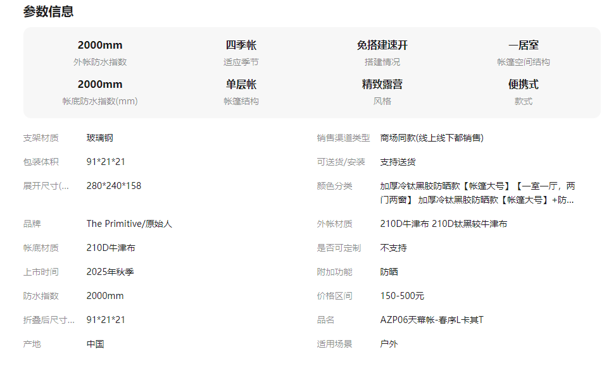Click the 玻璃钢 frame material value
This screenshot has height=366, width=616.
tap(100, 138)
